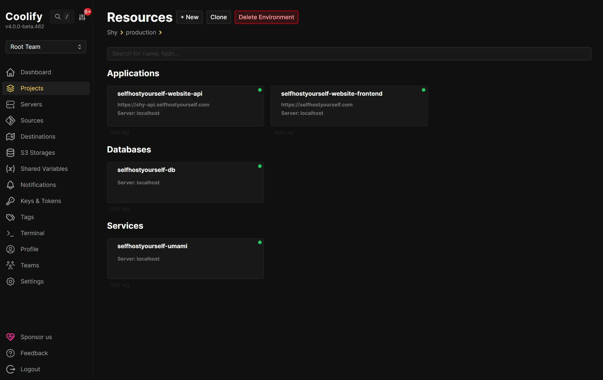Screen dimensions: 603x380
Task: Open the Root Team dropdown
Action: [x=46, y=47]
